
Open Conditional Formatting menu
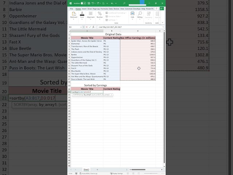(116, 13)
